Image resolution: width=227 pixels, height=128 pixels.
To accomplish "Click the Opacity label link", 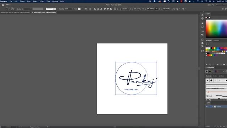I will point(61,9).
